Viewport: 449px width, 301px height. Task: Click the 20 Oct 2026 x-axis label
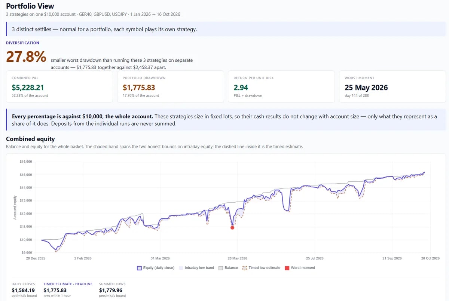[x=430, y=258]
